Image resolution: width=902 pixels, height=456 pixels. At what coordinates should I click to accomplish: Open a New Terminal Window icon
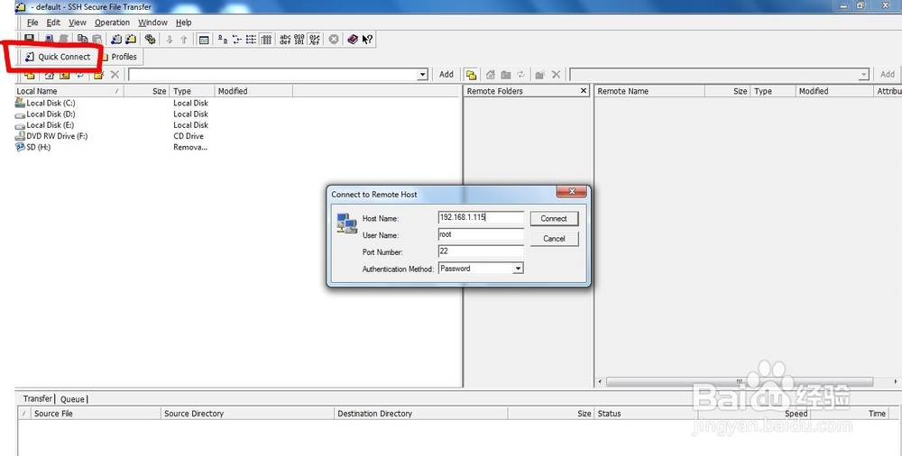[x=116, y=39]
